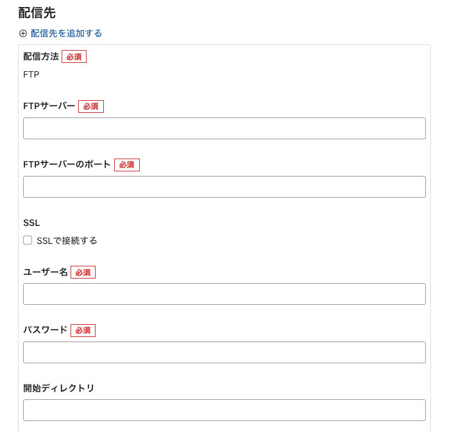Click the ユーザー名 label text
Image resolution: width=449 pixels, height=432 pixels.
[46, 272]
